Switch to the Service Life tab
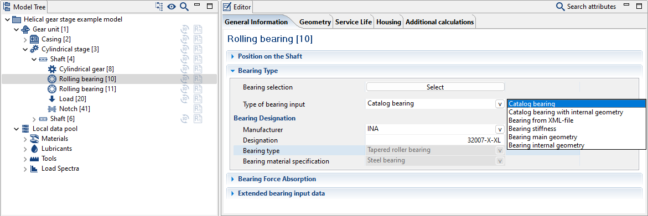This screenshot has width=648, height=216. (x=354, y=22)
